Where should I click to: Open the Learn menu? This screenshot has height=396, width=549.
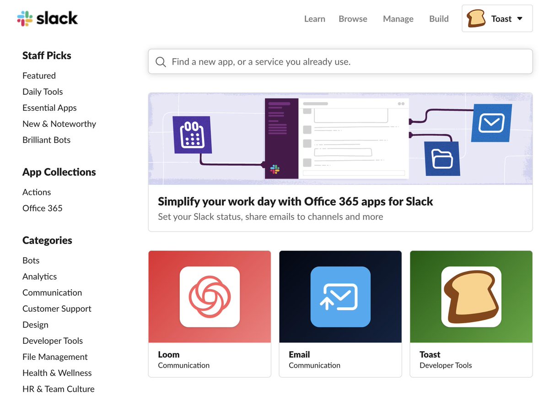[315, 19]
